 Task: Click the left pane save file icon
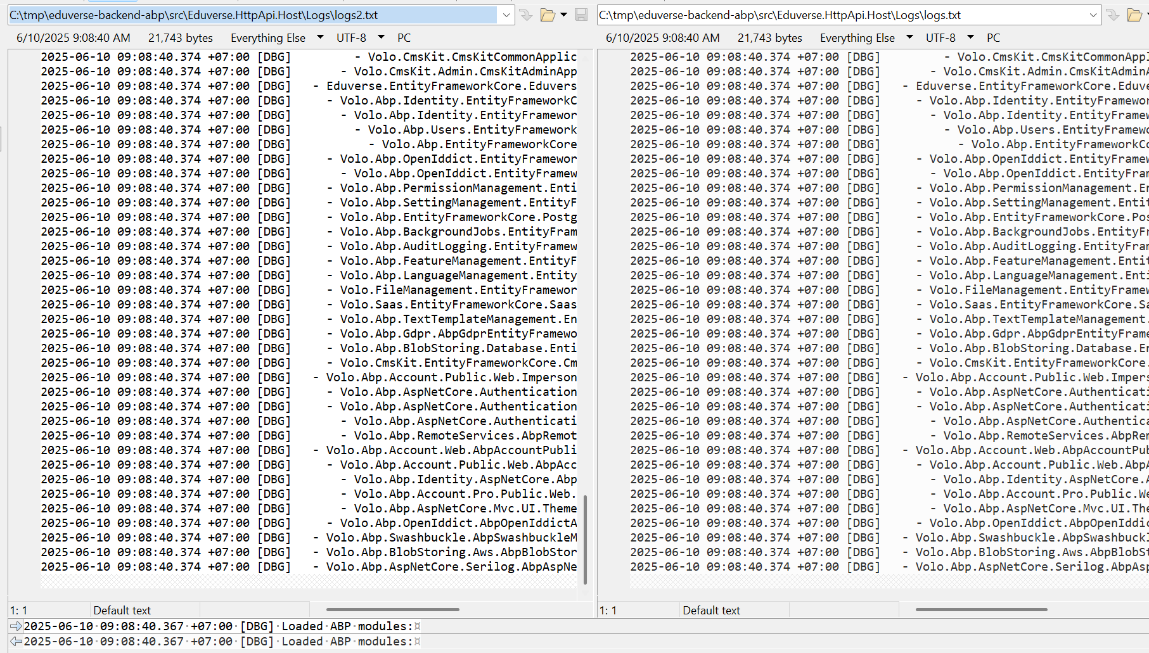click(581, 15)
